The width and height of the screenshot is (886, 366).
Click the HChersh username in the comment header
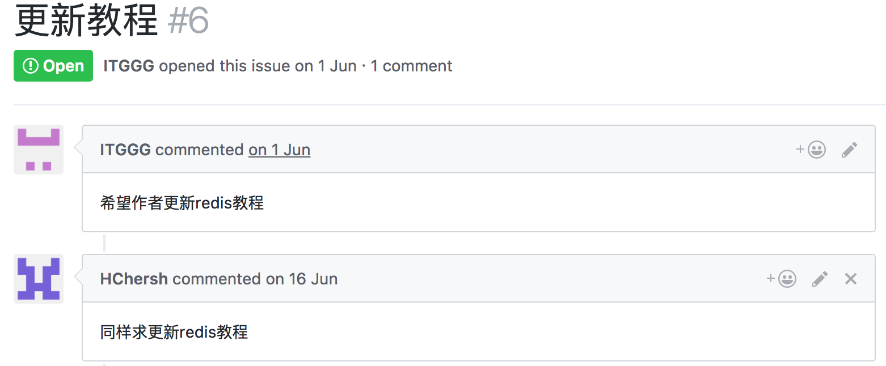[x=134, y=279]
